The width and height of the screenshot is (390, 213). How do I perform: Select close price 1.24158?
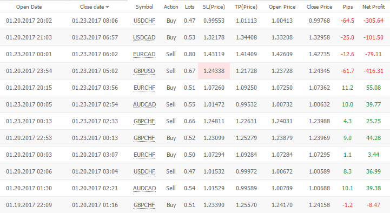point(319,205)
